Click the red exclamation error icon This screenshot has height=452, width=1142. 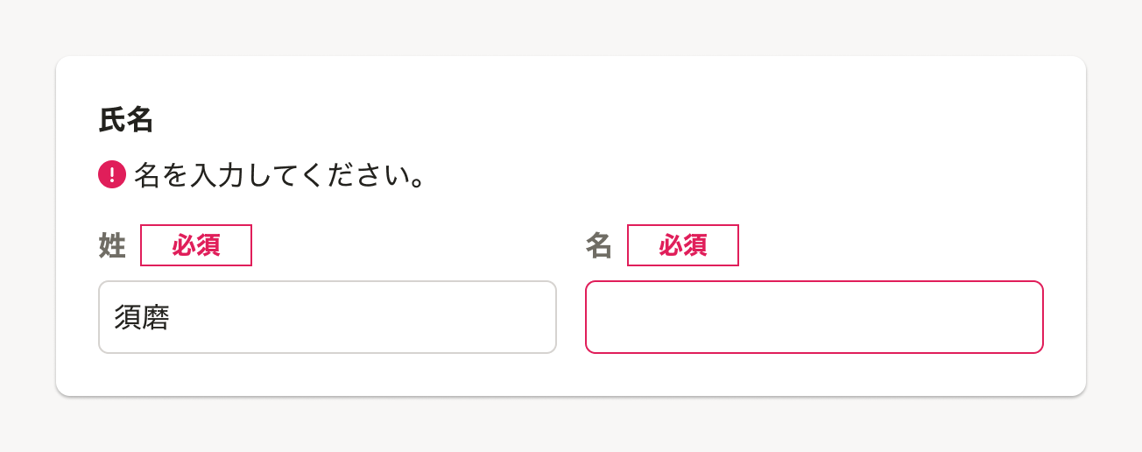click(x=112, y=175)
